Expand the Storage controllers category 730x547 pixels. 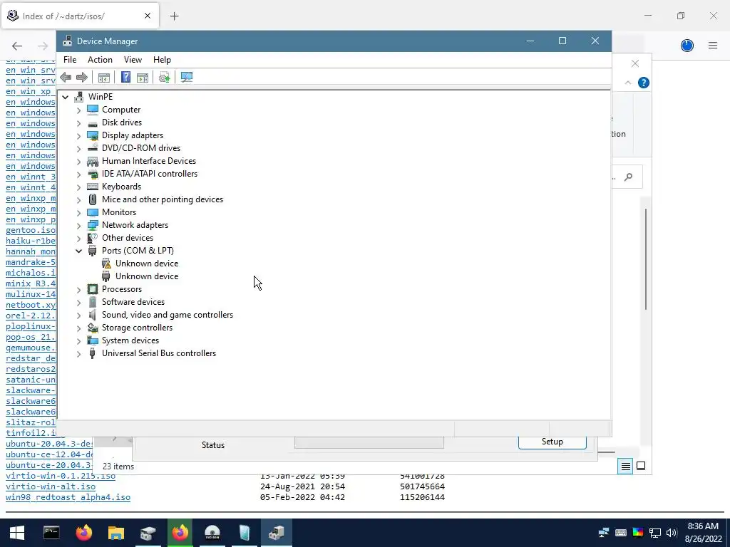[x=78, y=328]
